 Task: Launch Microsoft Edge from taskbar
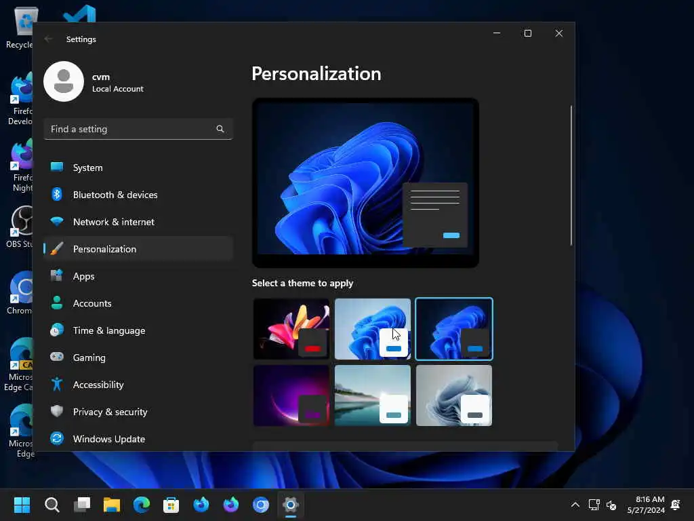(x=142, y=505)
